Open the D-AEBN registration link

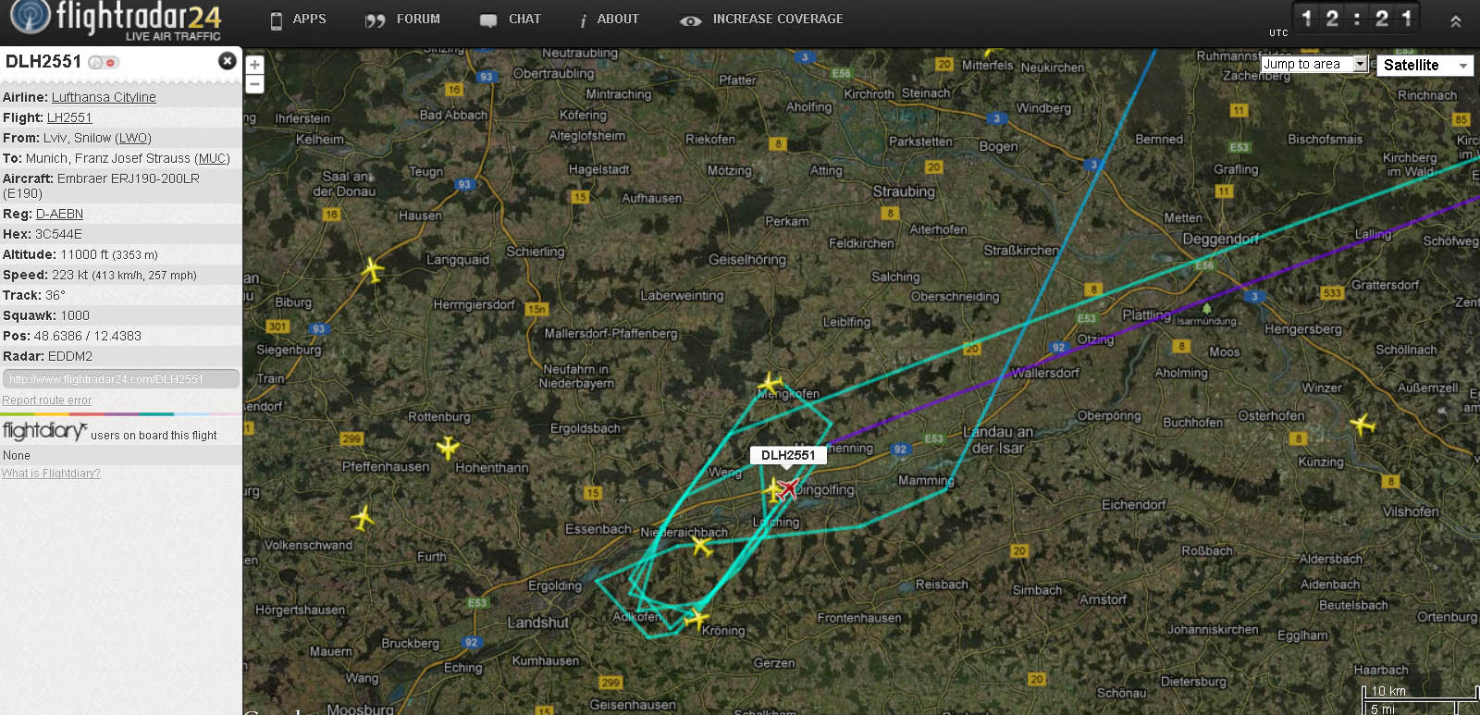(59, 214)
